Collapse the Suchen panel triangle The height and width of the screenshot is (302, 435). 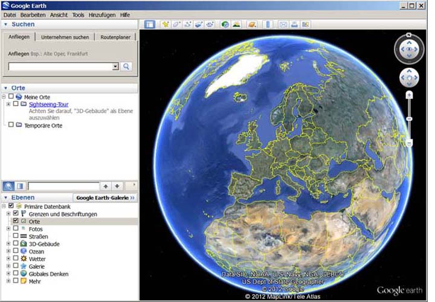[x=6, y=24]
